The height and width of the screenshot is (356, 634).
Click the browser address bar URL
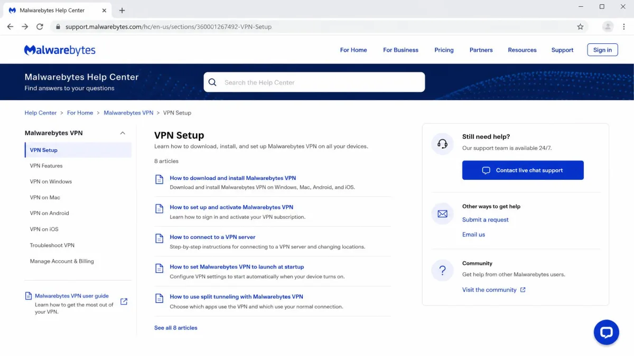(x=169, y=26)
